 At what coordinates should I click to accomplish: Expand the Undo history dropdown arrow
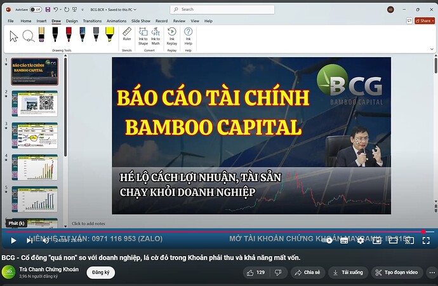pos(60,10)
